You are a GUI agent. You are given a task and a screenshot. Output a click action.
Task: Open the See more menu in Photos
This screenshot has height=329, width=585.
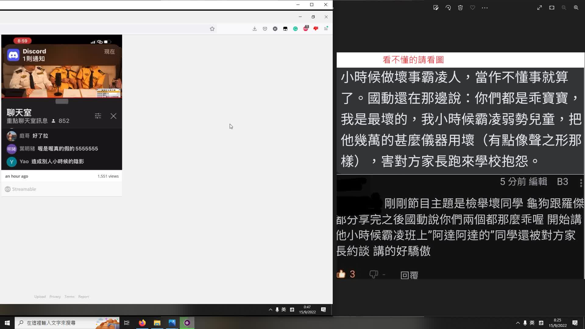[485, 8]
